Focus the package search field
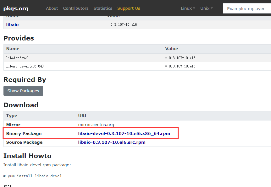The image size is (271, 187). (247, 8)
